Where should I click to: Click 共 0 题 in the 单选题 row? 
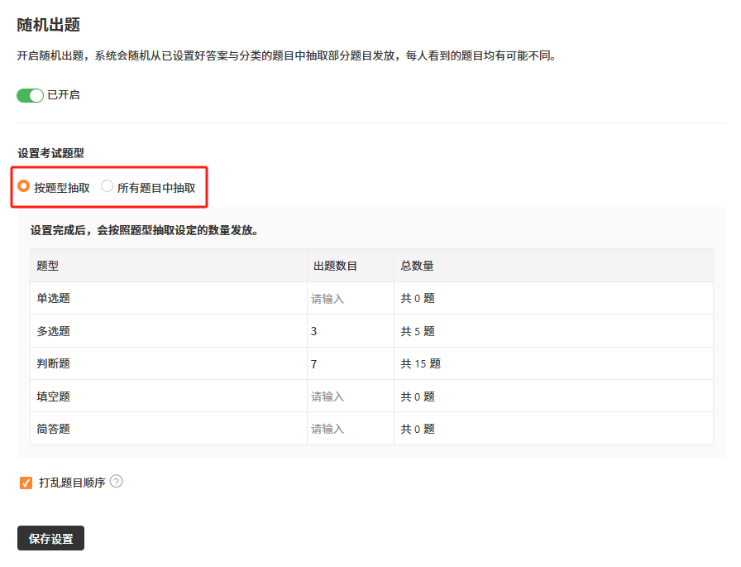coord(418,298)
